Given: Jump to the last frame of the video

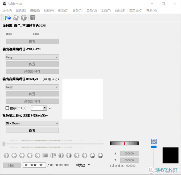Looking at the screenshot, I should [85, 155].
